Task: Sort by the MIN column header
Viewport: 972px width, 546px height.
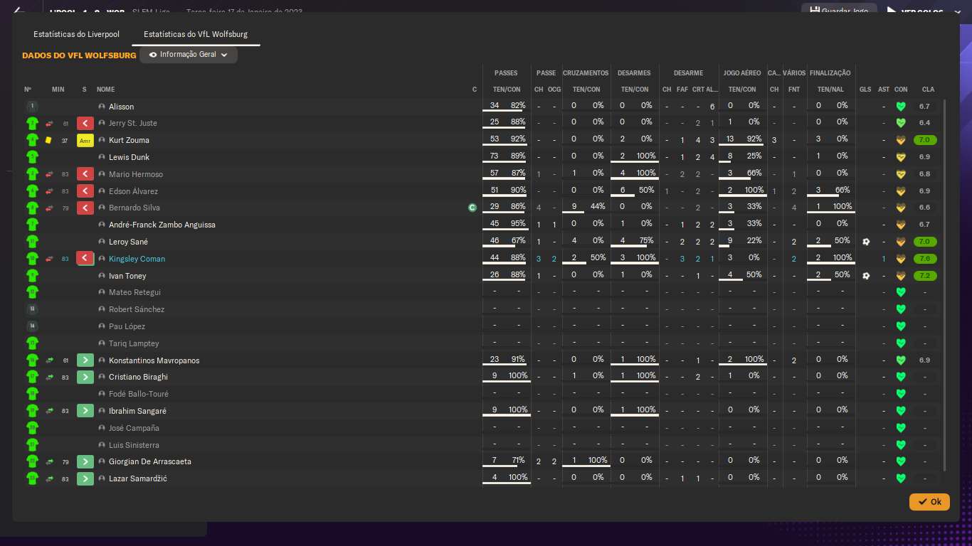Action: (58, 90)
